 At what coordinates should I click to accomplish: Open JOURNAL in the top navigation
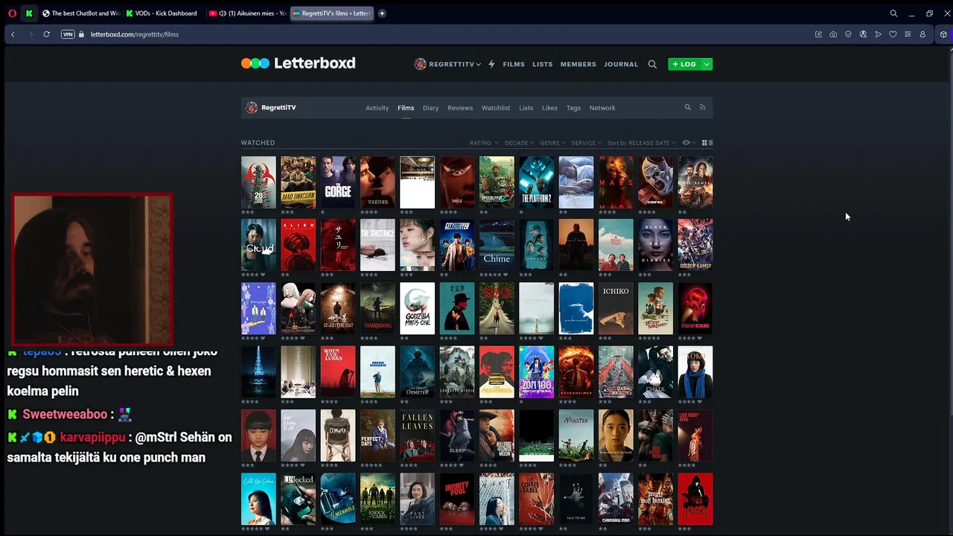click(621, 64)
